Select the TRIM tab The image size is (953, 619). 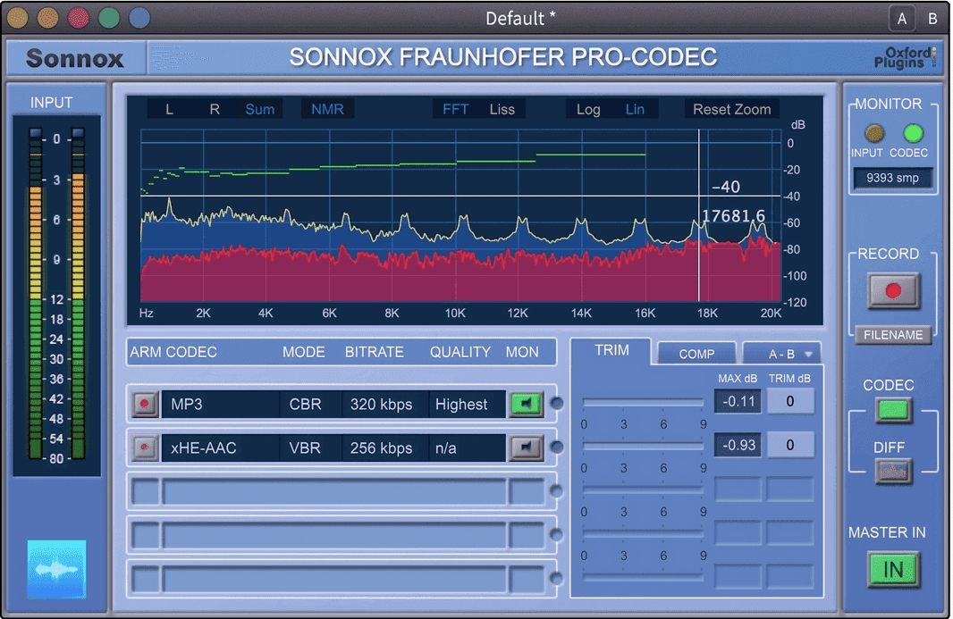[x=611, y=350]
